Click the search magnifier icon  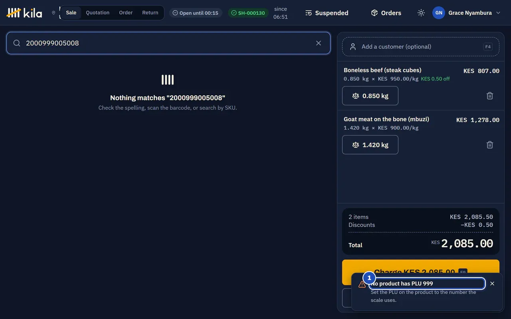pyautogui.click(x=17, y=43)
